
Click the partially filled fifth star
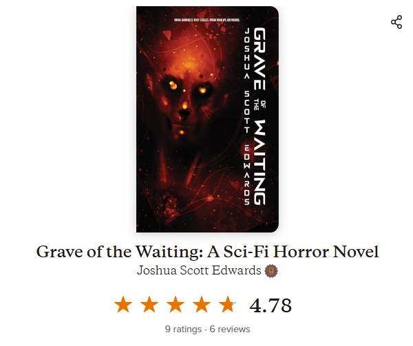(x=228, y=305)
